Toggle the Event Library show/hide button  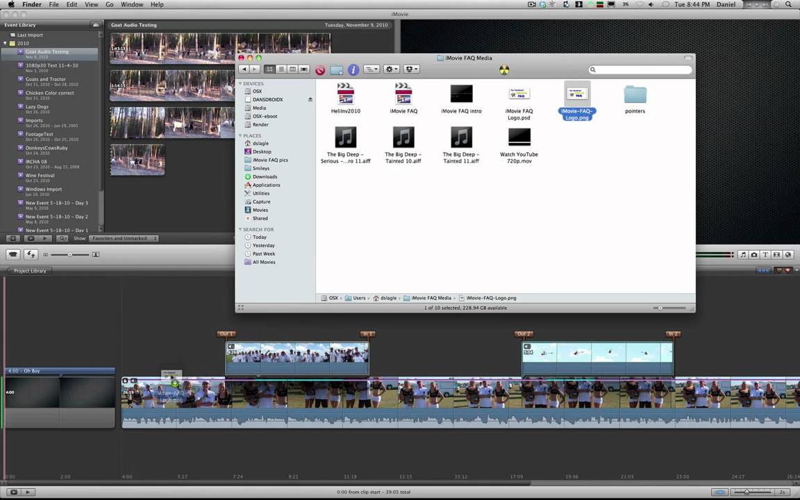point(12,238)
